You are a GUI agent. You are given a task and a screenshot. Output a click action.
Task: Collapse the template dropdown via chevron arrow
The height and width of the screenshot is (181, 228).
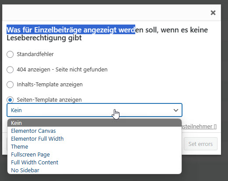click(x=176, y=110)
